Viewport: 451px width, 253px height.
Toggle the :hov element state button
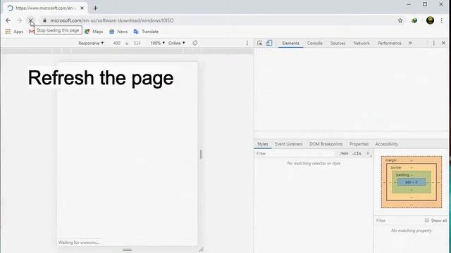coord(344,153)
